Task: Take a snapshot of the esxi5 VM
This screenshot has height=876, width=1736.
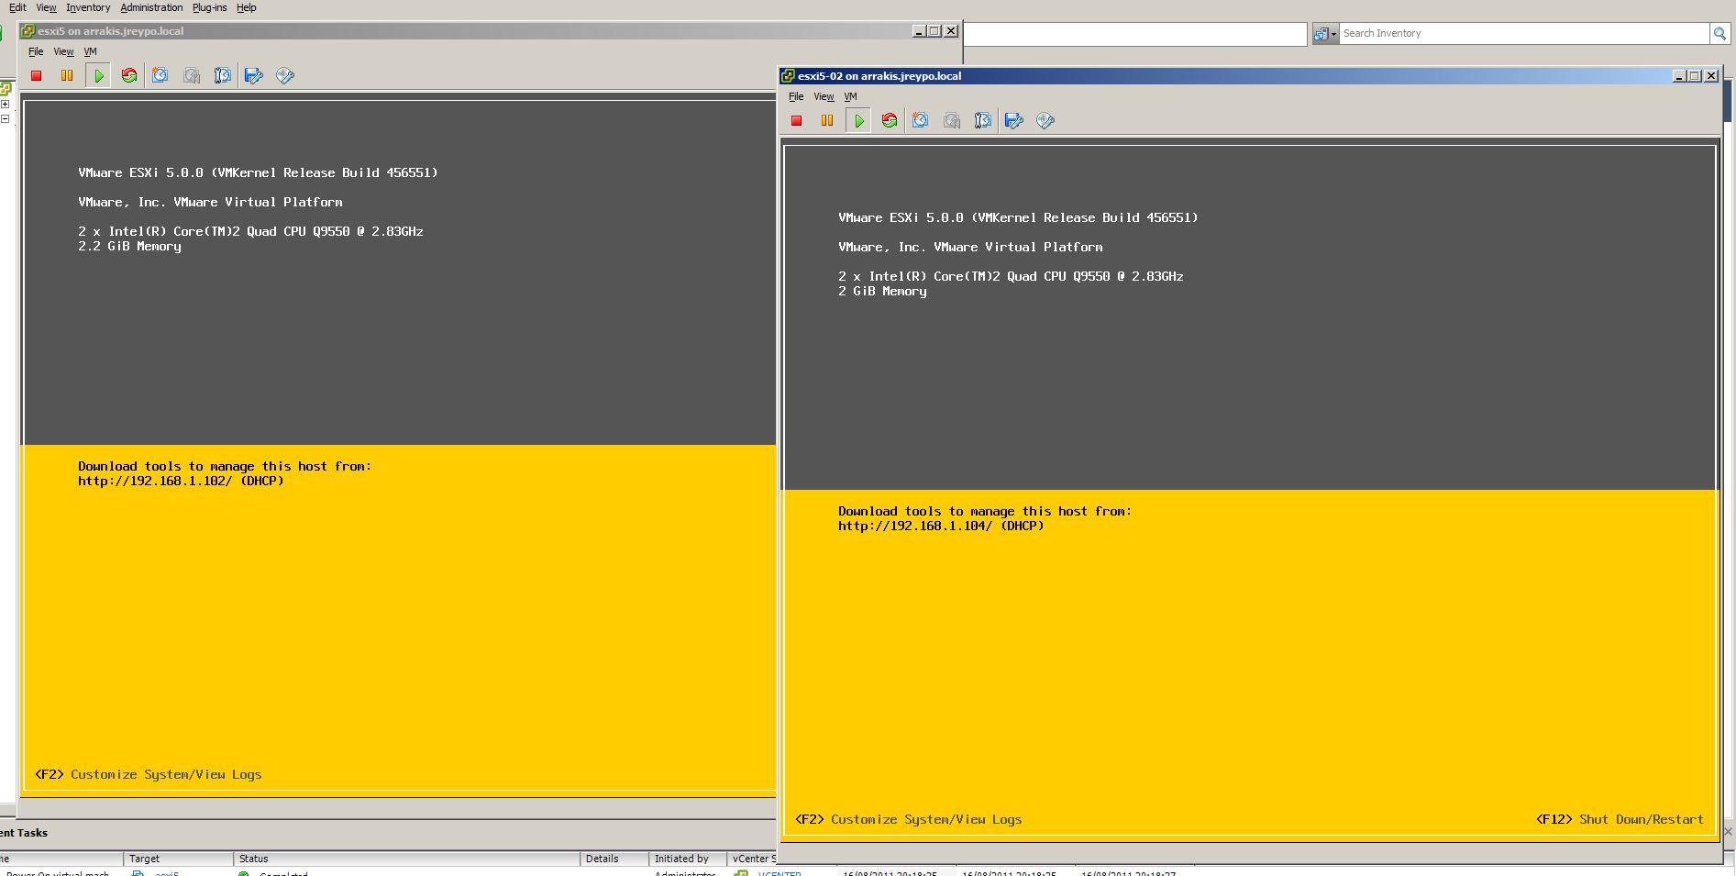Action: coord(160,76)
